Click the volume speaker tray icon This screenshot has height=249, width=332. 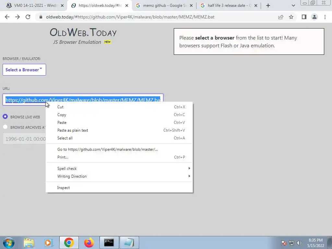click(299, 243)
